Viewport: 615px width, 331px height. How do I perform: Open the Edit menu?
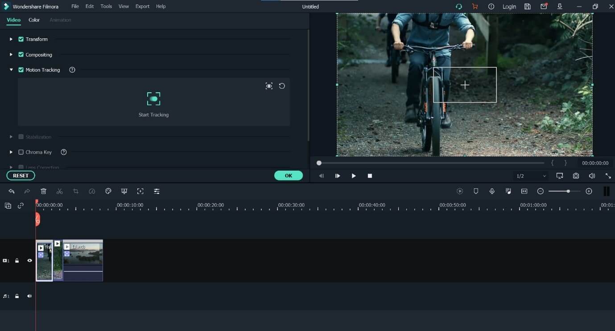click(90, 7)
